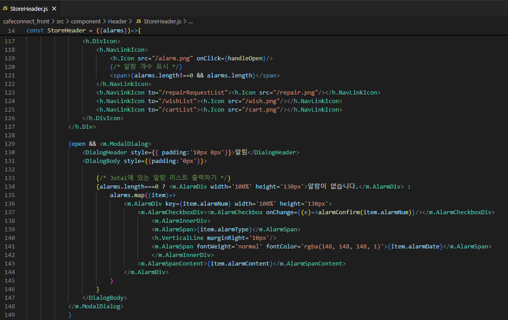Screen dimensions: 508x320
Task: Click line number 134
Action: 10,187
